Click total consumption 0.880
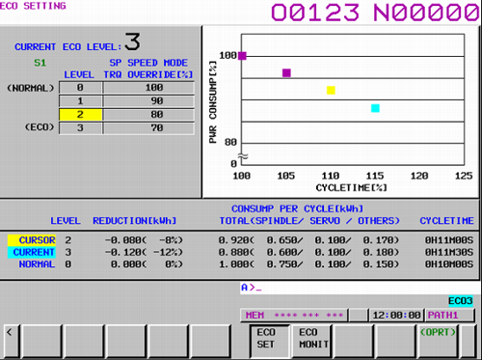Screen dimensions: 482x360 point(233,252)
